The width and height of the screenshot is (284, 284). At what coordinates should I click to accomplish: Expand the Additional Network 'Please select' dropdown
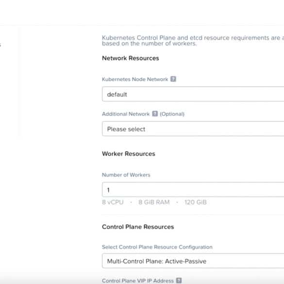tap(193, 129)
